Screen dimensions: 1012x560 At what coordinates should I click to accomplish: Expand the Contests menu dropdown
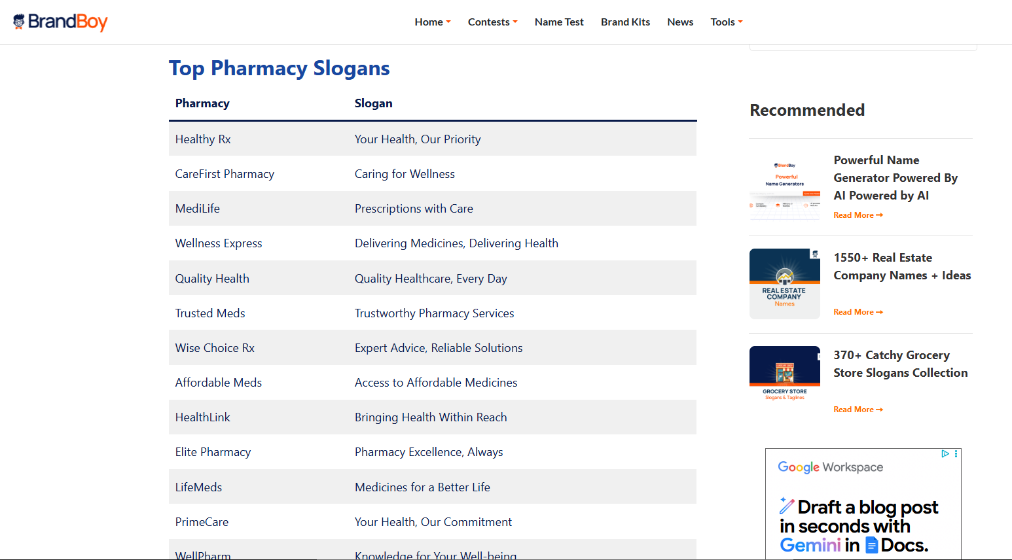click(492, 22)
